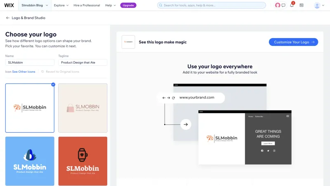Open Hire a Professional
Viewport: 330px width, 186px height.
(87, 5)
